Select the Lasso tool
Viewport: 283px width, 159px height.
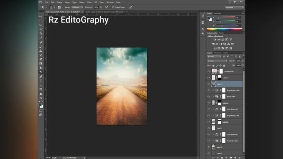click(41, 25)
